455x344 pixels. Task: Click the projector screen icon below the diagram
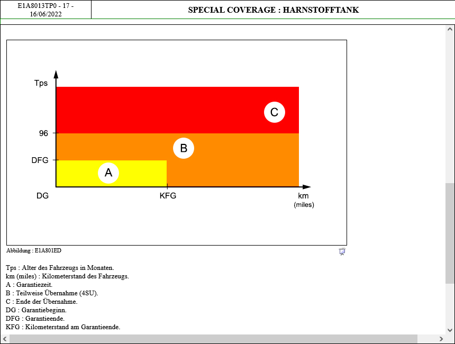(342, 252)
